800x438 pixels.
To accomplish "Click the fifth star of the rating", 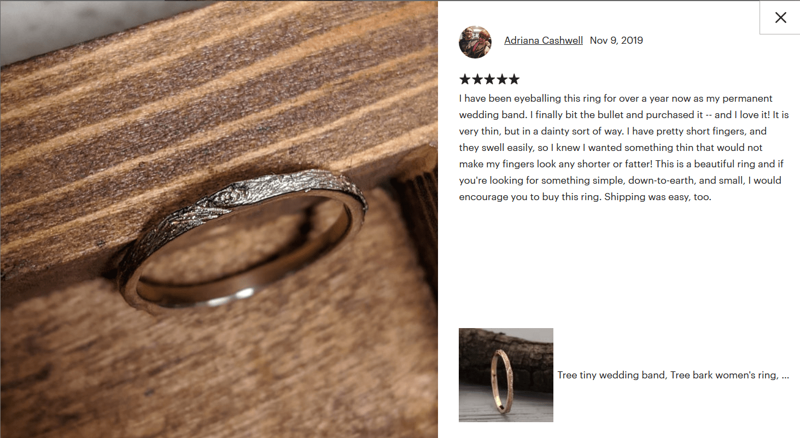I will point(514,79).
